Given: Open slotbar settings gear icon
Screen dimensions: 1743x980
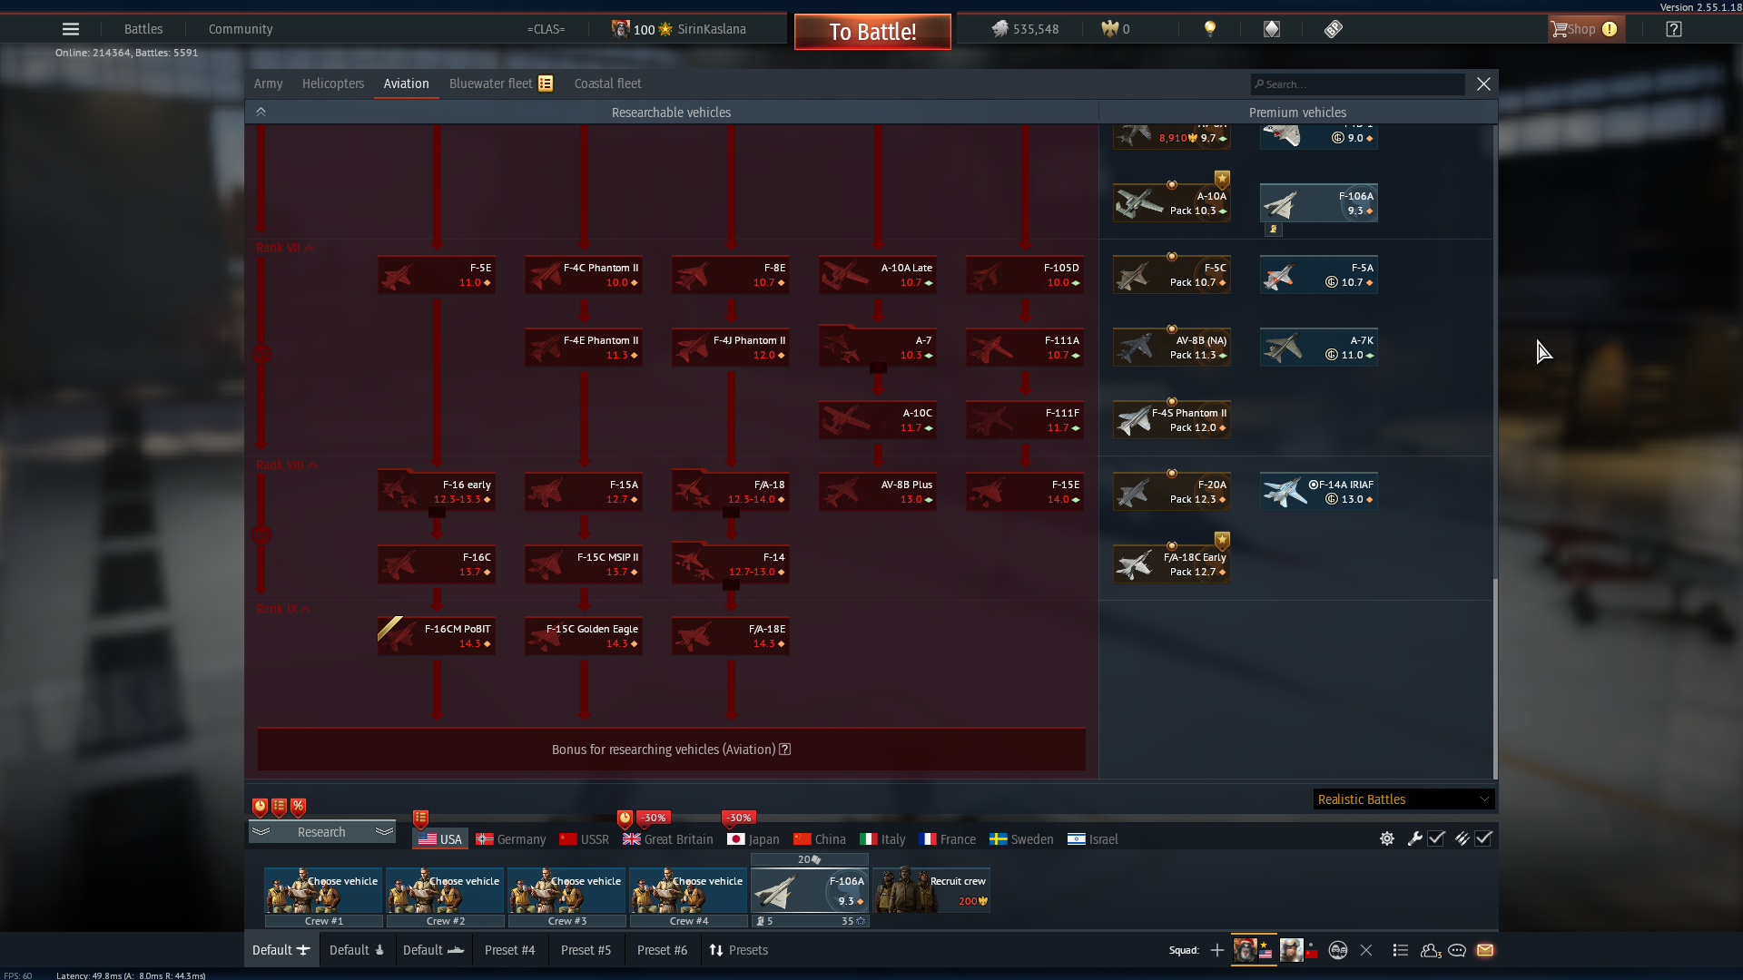Looking at the screenshot, I should 1387,838.
